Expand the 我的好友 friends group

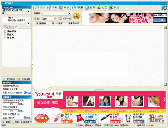(5, 32)
